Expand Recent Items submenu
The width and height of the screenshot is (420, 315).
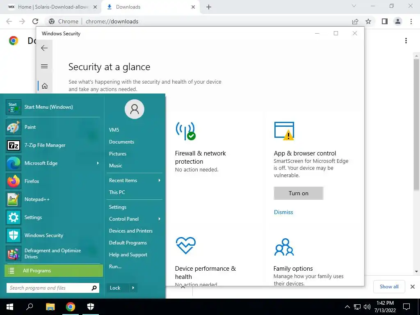[x=160, y=180]
